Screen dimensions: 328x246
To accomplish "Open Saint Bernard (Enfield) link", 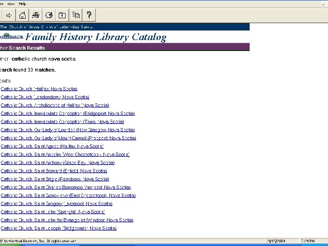I will (x=54, y=171).
